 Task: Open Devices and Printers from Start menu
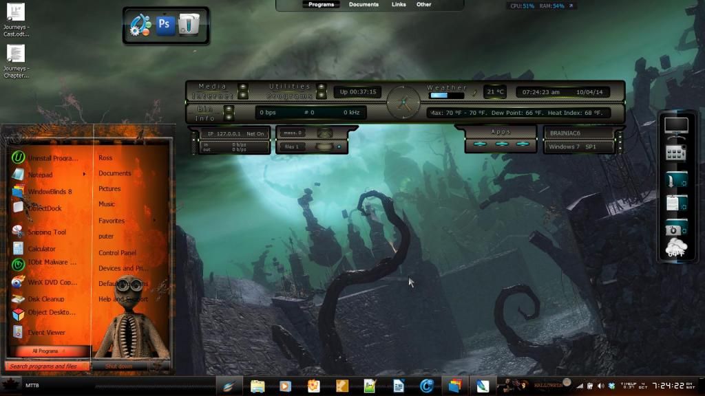tap(123, 268)
